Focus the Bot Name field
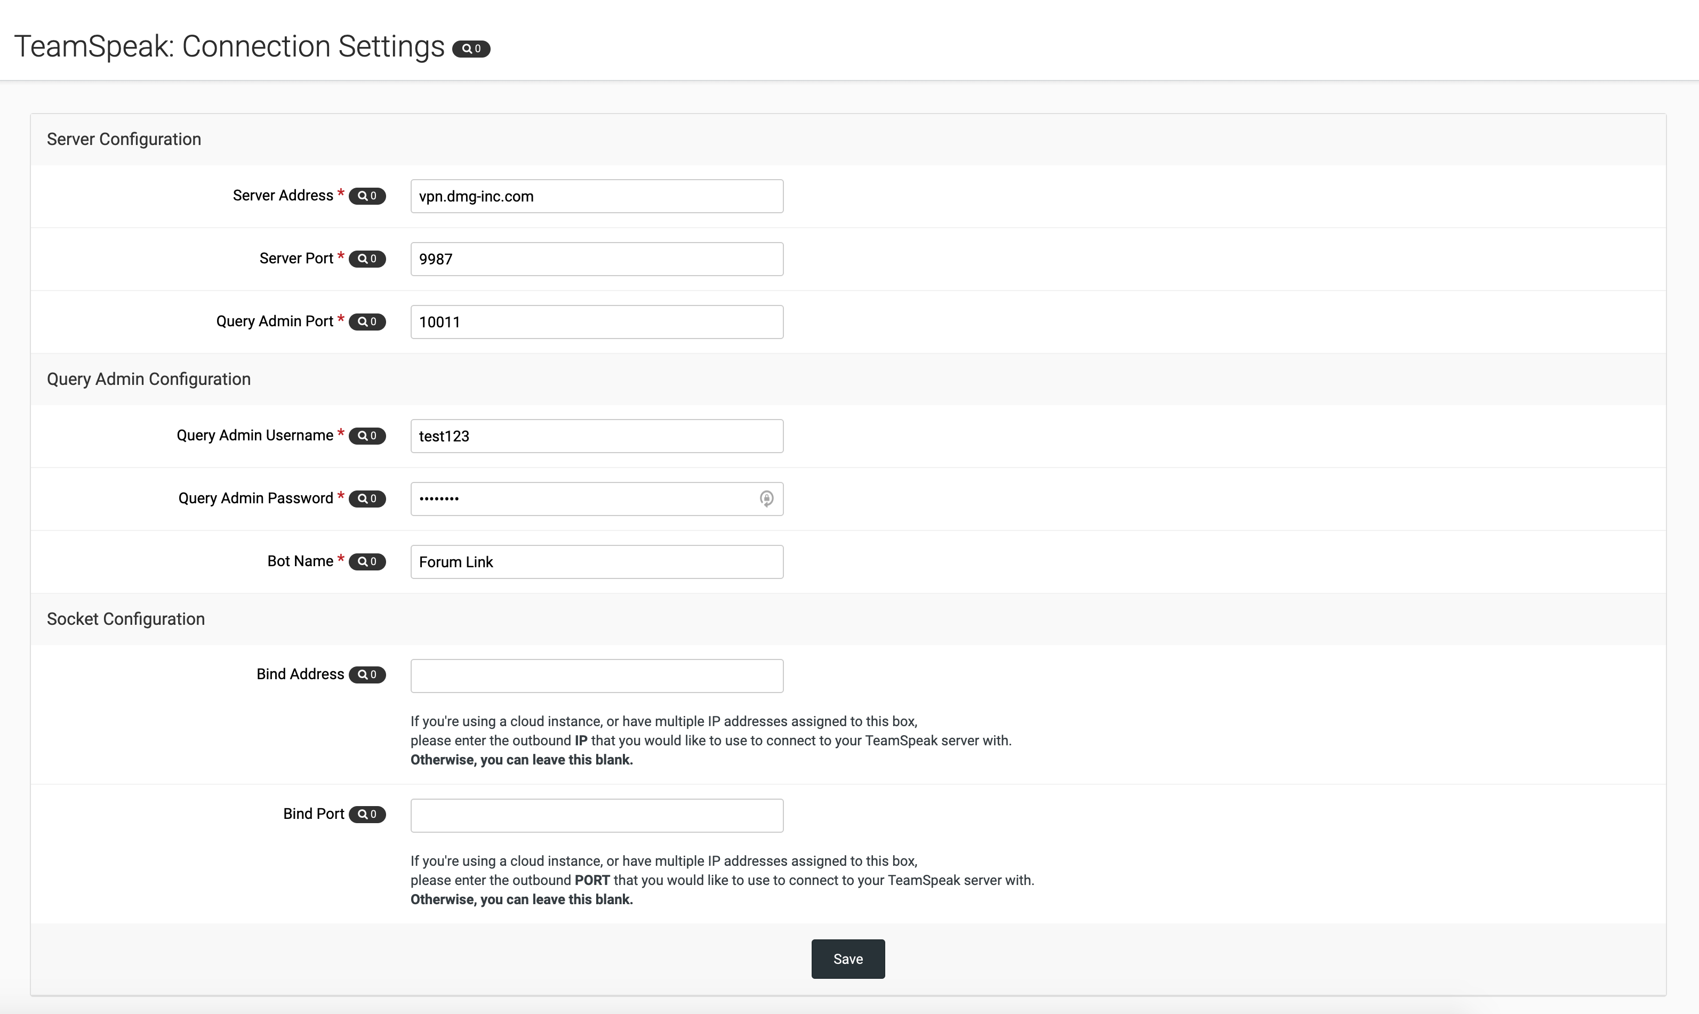1699x1014 pixels. pyautogui.click(x=597, y=562)
